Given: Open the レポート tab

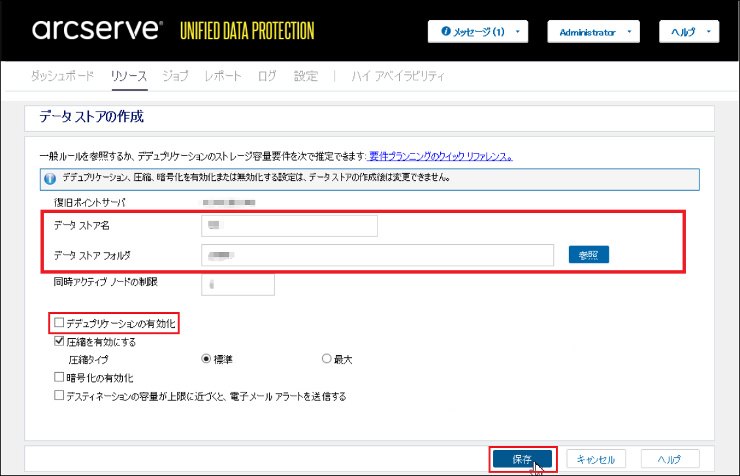Looking at the screenshot, I should [223, 76].
